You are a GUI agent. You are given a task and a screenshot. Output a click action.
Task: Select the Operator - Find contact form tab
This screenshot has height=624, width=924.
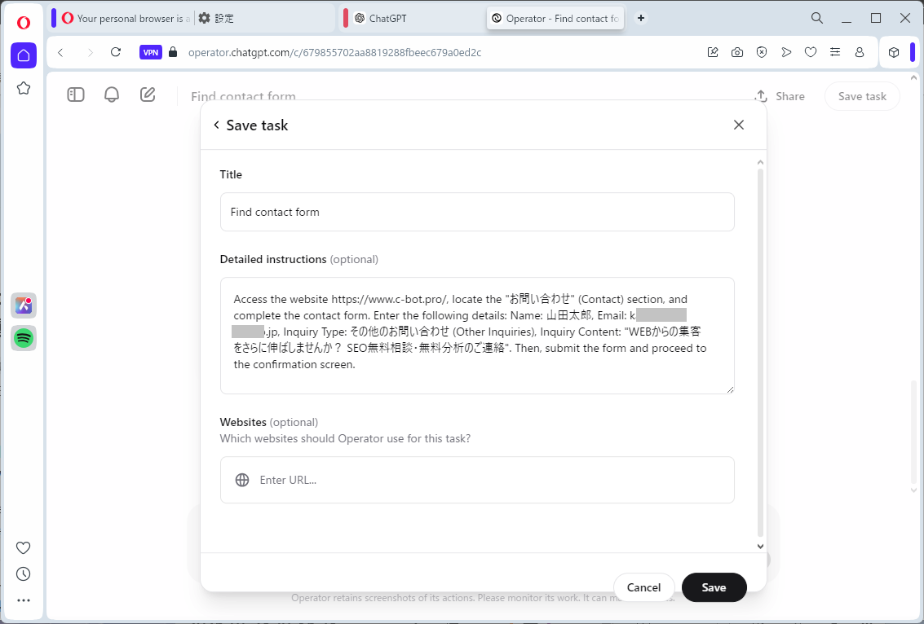click(x=555, y=18)
